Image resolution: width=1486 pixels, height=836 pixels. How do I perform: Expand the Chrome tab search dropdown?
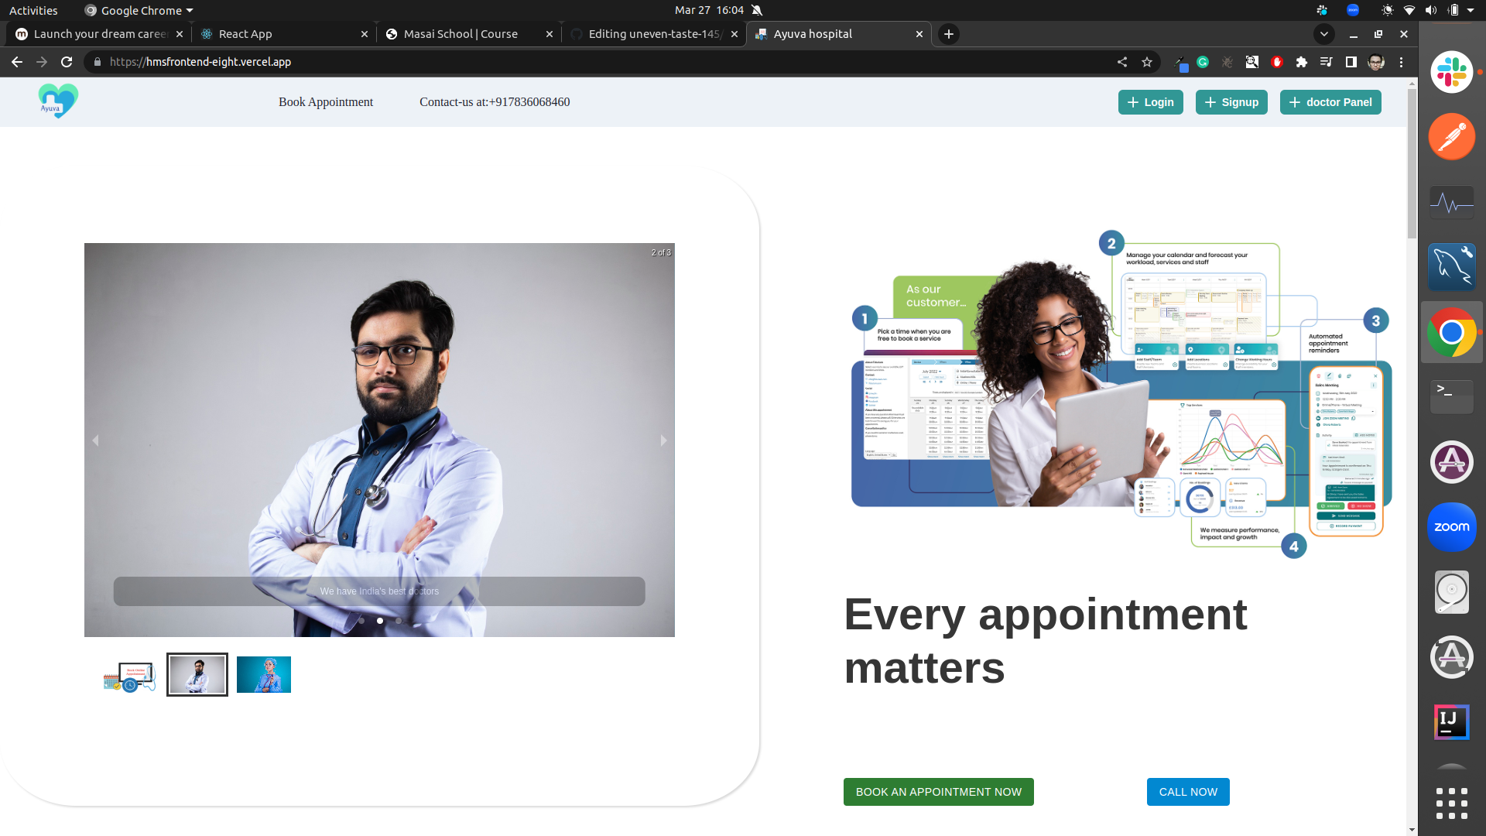pos(1324,34)
